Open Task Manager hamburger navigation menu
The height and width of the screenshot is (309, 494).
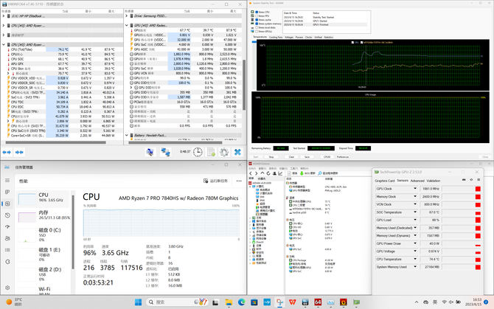pos(7,180)
